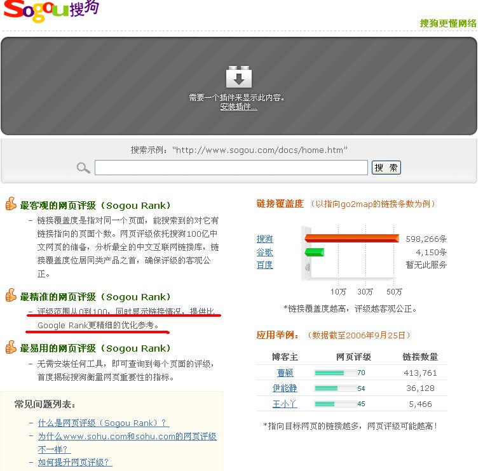The height and width of the screenshot is (471, 490).
Task: Open the 安装插件 install plugin link
Action: coord(238,107)
